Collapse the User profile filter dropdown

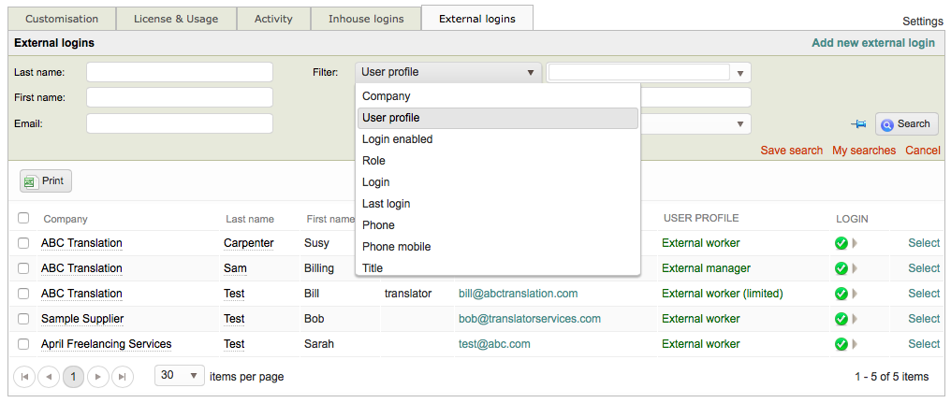point(530,72)
